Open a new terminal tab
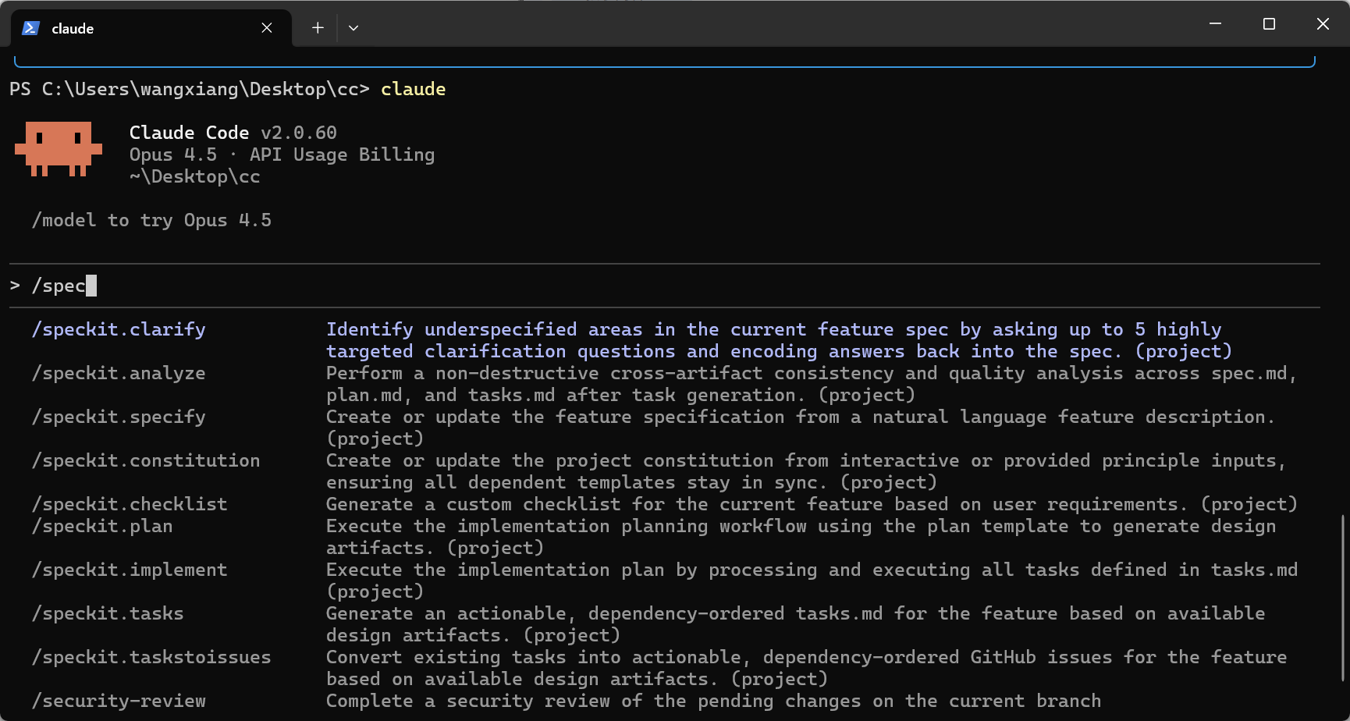This screenshot has width=1350, height=721. coord(318,28)
